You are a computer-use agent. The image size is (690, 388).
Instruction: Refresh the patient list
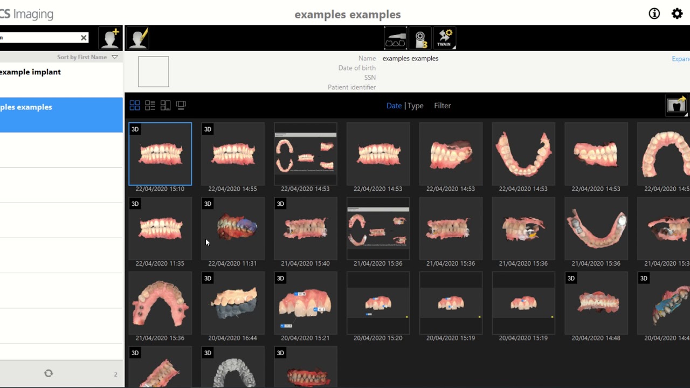[49, 373]
